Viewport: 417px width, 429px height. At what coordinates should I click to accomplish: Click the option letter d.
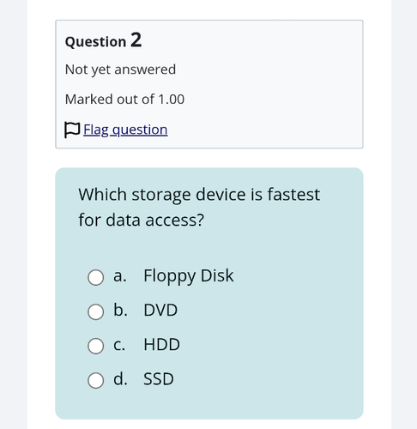click(120, 378)
